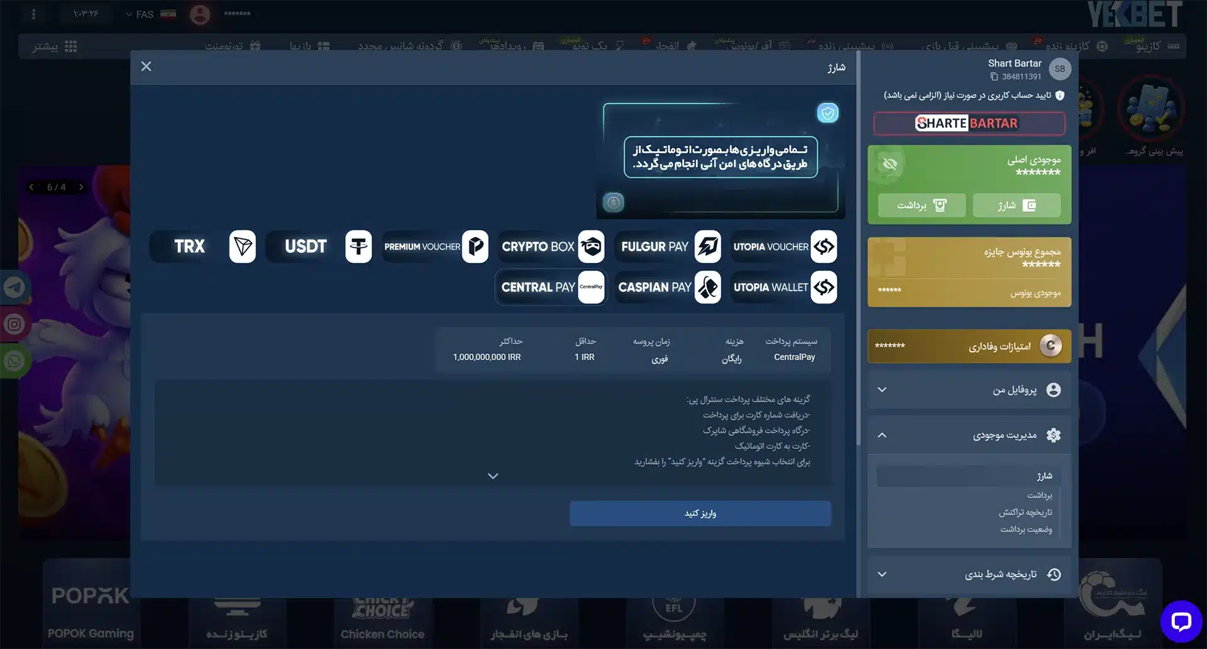This screenshot has height=649, width=1207.
Task: Expand the پروفایل من section
Action: pyautogui.click(x=969, y=390)
